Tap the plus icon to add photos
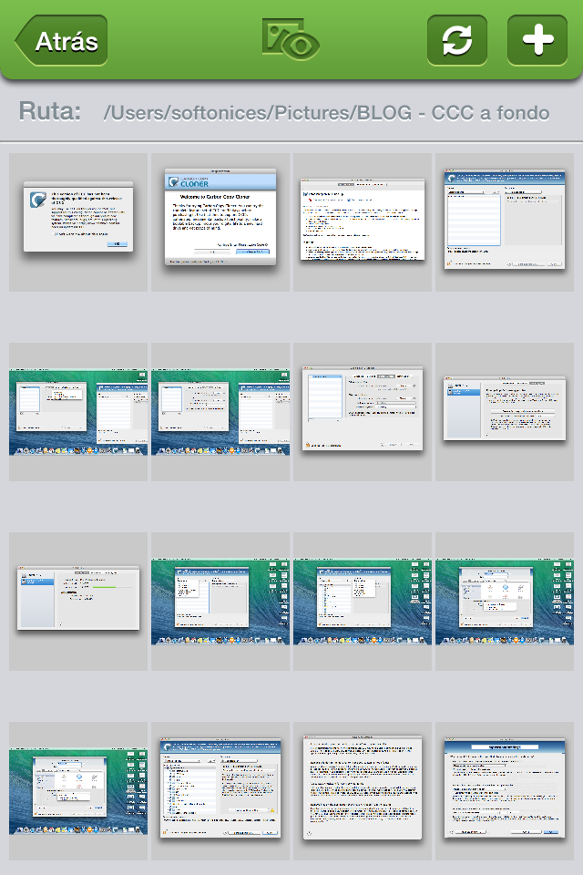The width and height of the screenshot is (583, 875). point(535,40)
